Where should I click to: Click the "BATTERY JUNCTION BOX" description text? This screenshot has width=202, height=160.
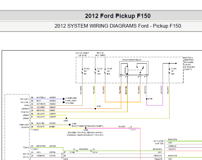(189, 64)
